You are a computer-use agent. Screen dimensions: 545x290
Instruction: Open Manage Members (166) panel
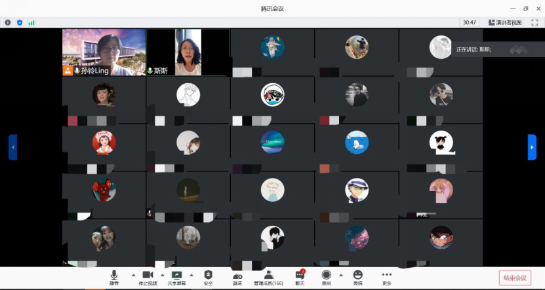coord(268,276)
